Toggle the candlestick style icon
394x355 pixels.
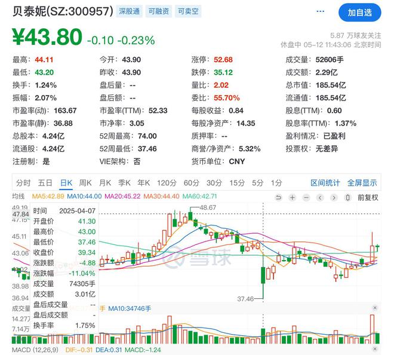click(348, 197)
